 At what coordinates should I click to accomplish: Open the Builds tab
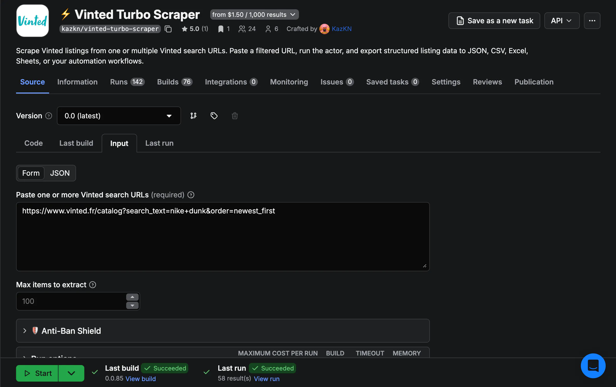coord(175,82)
